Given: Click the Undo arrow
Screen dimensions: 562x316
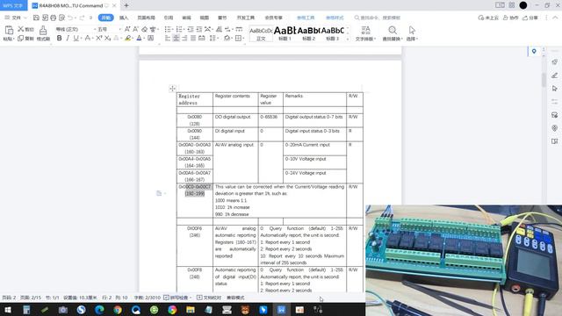Looking at the screenshot, I should 70,18.
